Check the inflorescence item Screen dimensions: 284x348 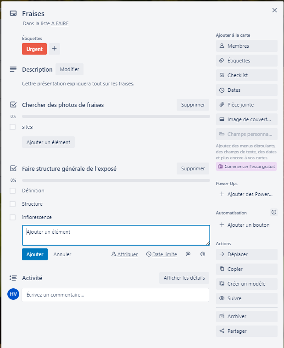point(13,217)
